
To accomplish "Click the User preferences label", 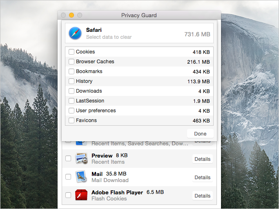I will (96, 111).
